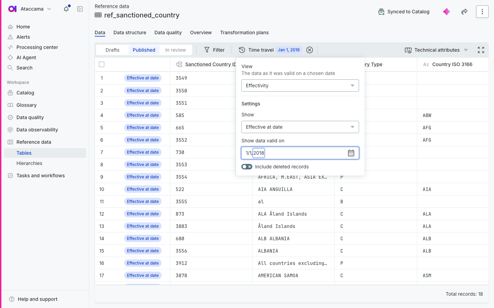Click the Jan 1, 2018 date chip
The width and height of the screenshot is (494, 308).
tap(289, 50)
